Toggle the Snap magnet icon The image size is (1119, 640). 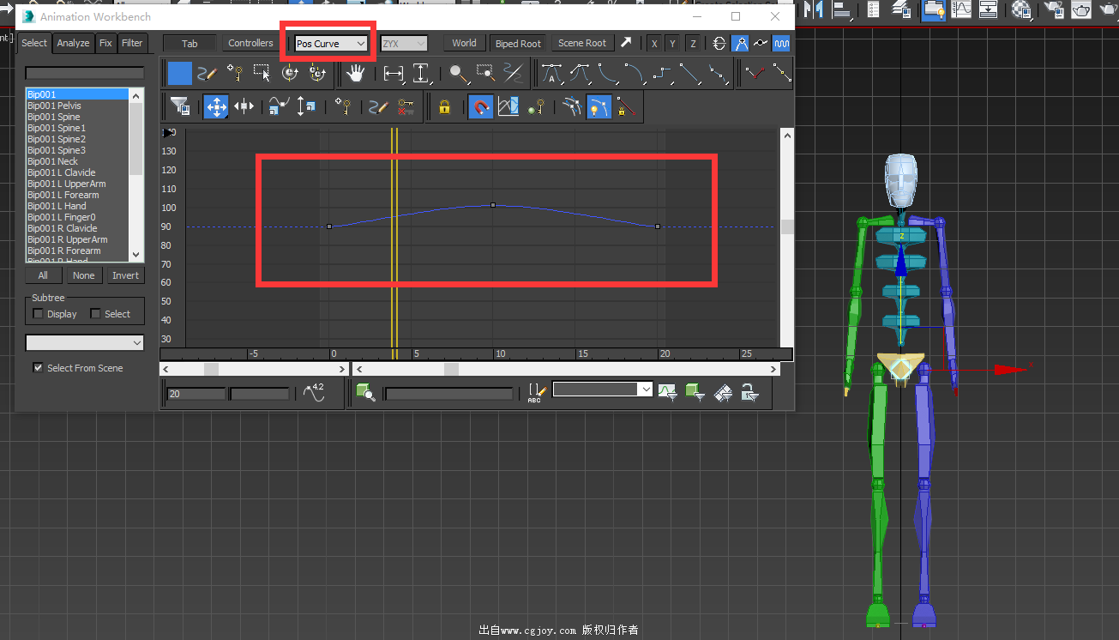pyautogui.click(x=481, y=107)
